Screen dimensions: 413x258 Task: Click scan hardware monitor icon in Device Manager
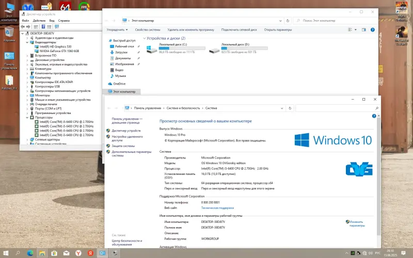57,27
